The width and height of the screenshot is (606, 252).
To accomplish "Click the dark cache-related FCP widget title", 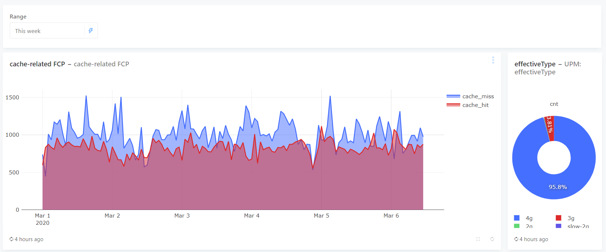I will pos(37,64).
